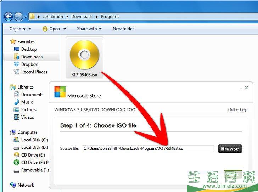
Task: Open Downloads in the Favorites list
Action: (x=32, y=57)
